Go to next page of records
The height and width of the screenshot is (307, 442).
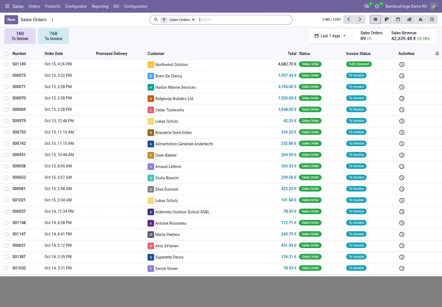[x=360, y=19]
